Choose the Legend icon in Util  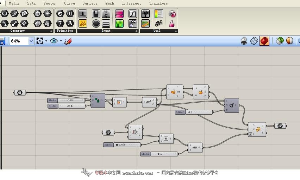[x=158, y=14]
